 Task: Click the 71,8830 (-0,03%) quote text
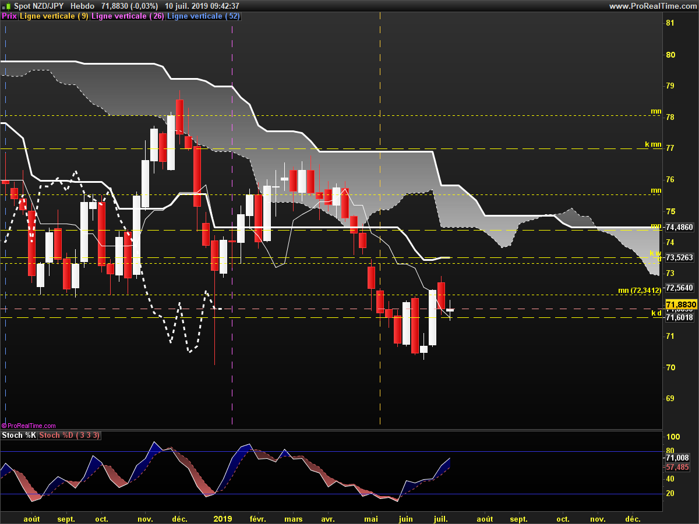click(x=129, y=6)
